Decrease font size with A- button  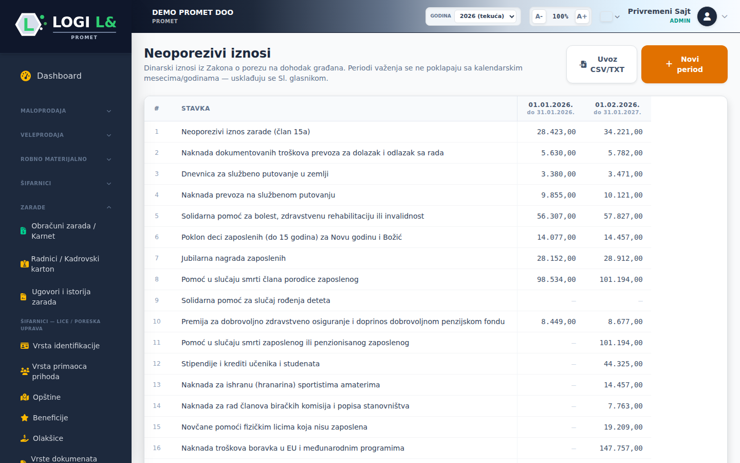point(539,16)
